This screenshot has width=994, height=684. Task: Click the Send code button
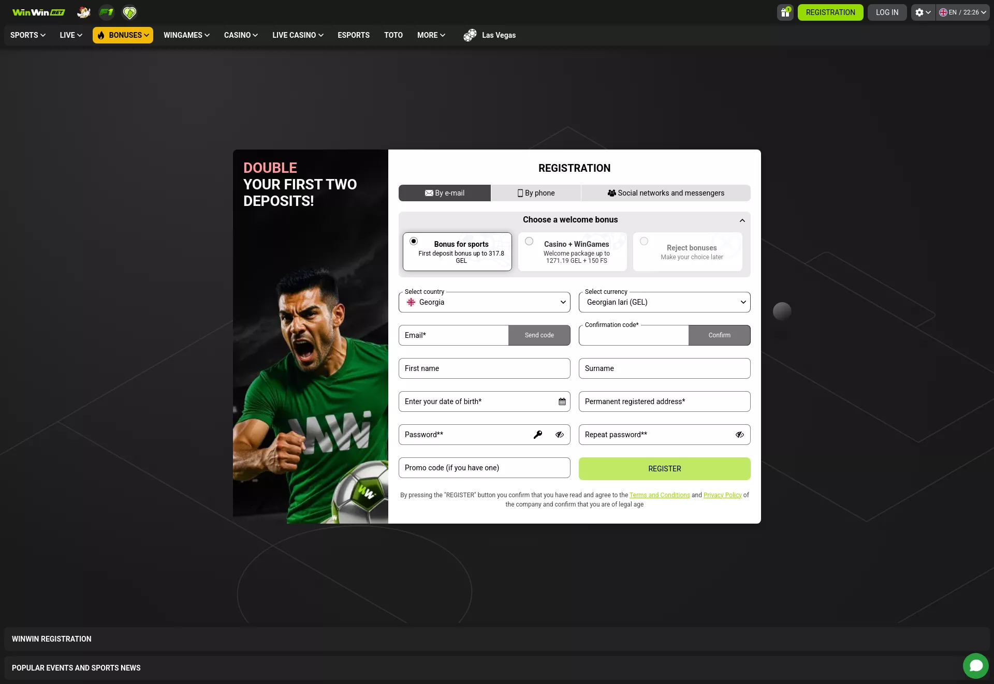tap(539, 335)
